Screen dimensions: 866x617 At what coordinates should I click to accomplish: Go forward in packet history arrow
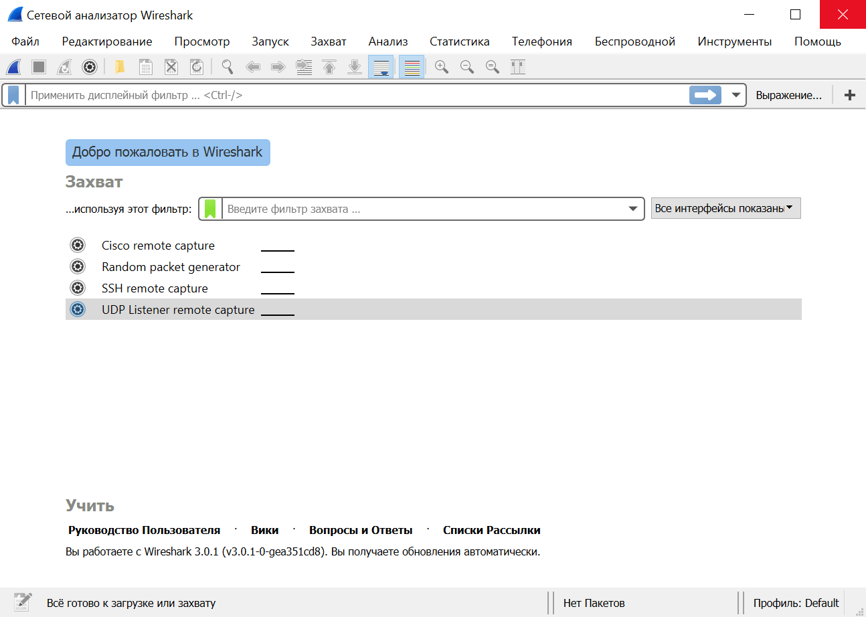(x=278, y=67)
